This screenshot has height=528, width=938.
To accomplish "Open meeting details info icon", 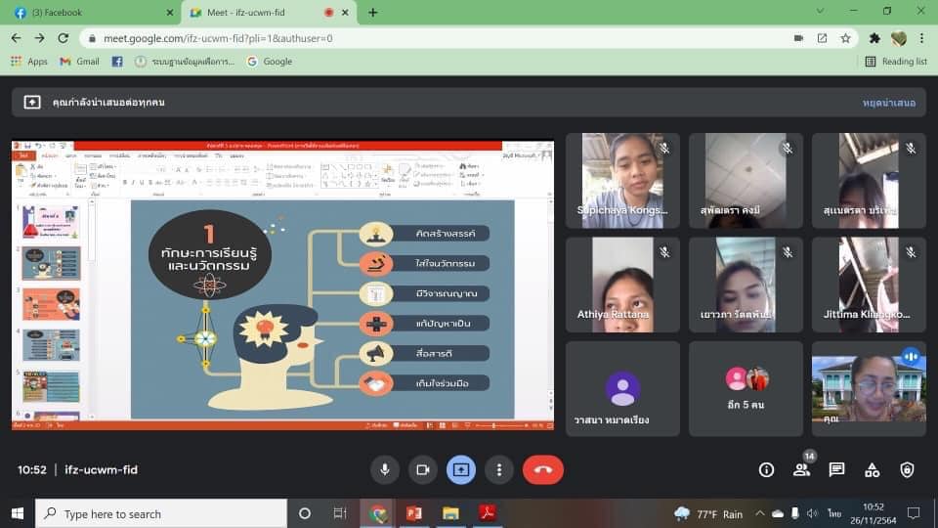I will tap(766, 469).
